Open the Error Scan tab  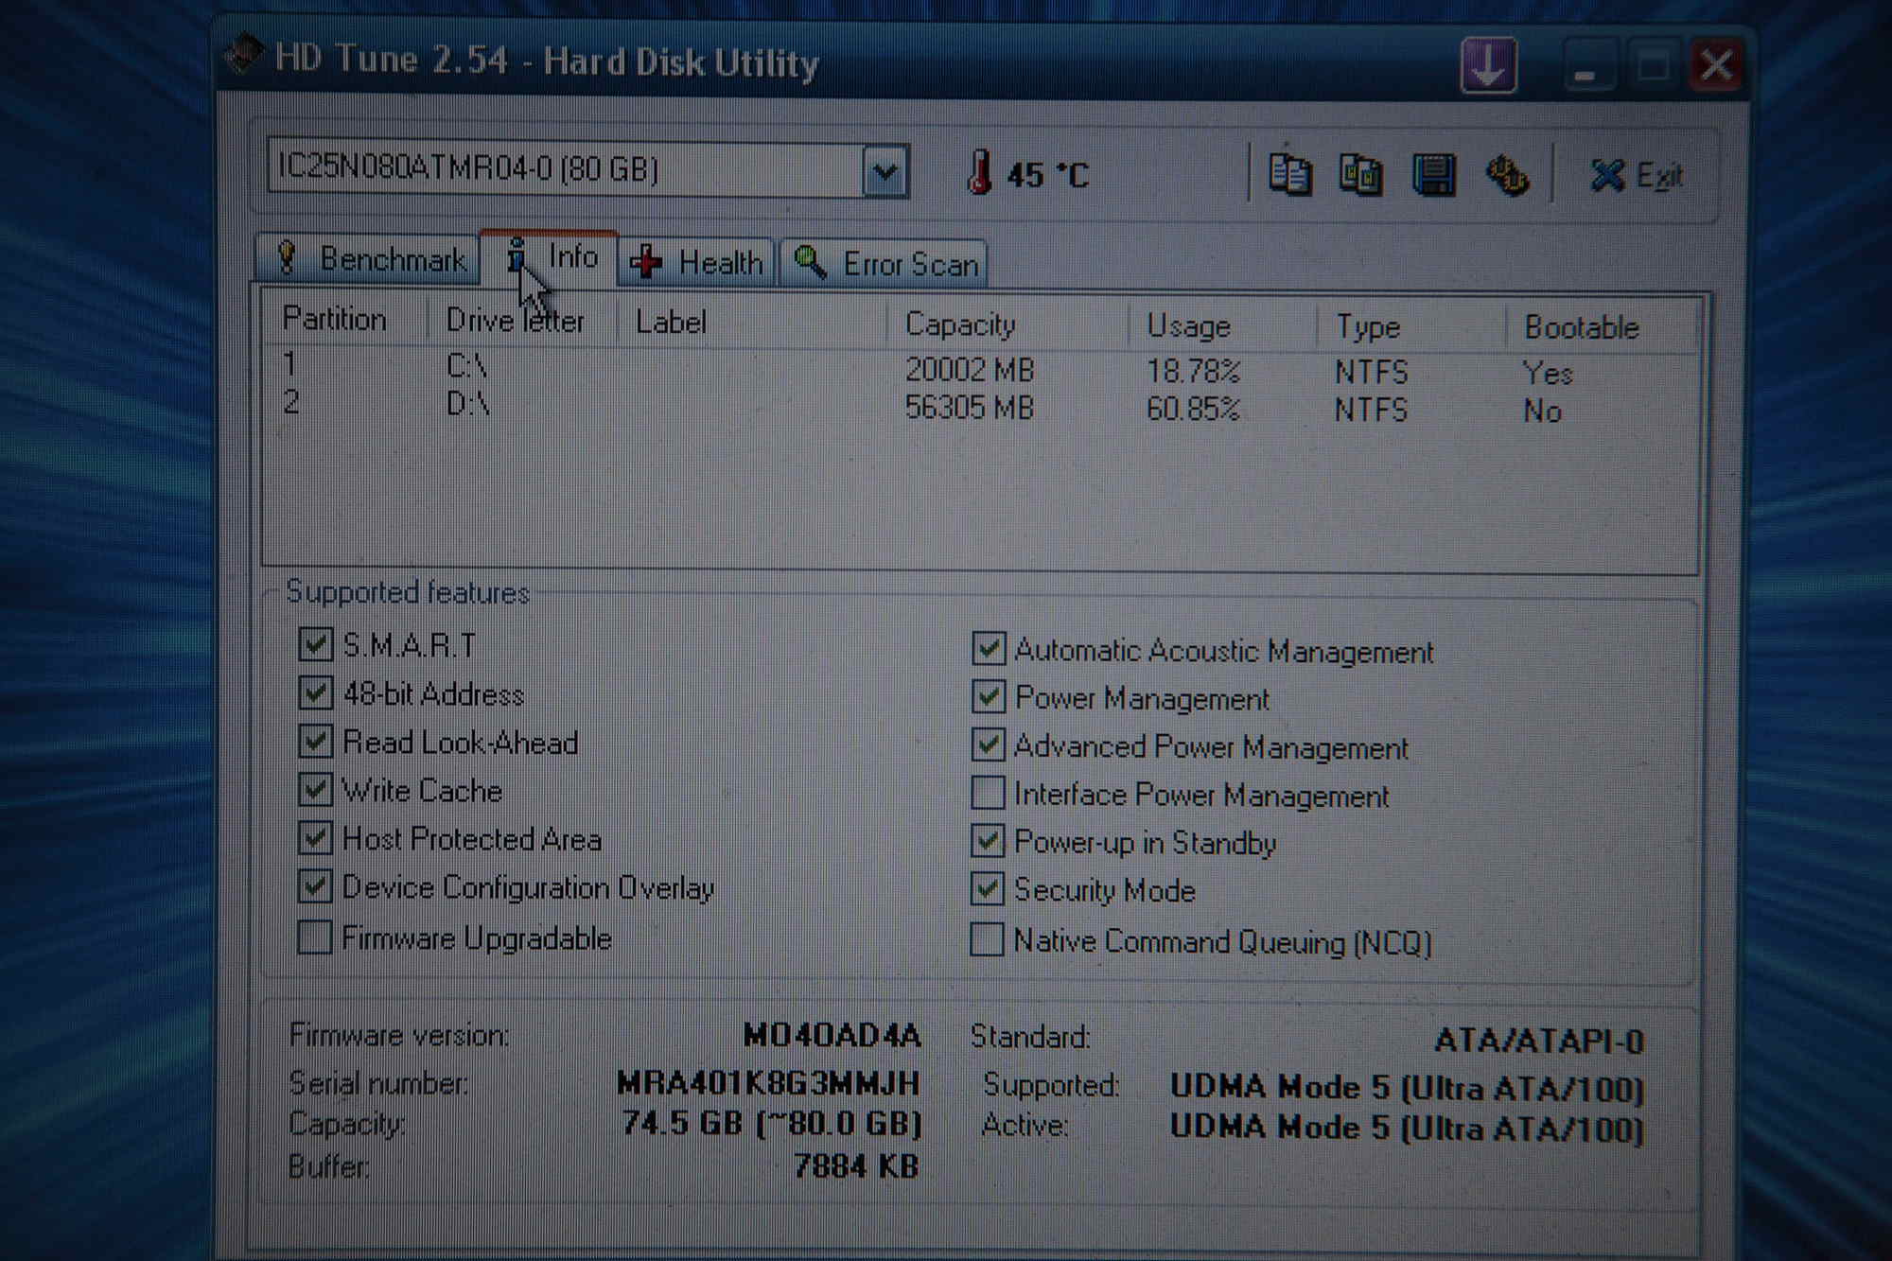click(x=885, y=264)
